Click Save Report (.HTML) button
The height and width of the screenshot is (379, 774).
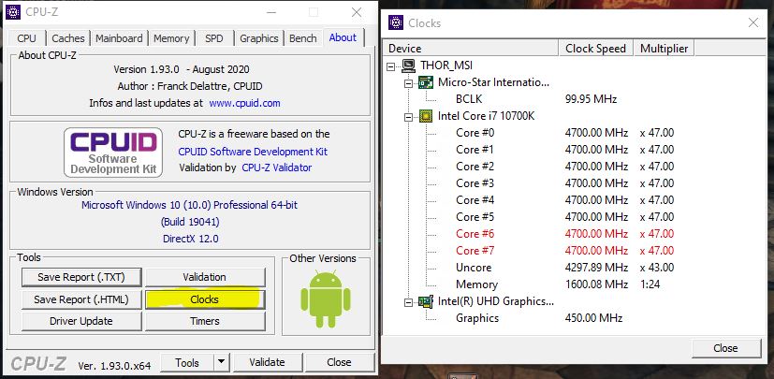81,299
